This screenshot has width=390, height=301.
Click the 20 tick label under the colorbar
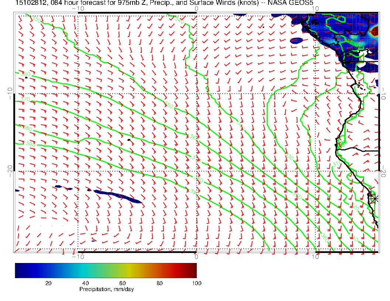[48, 283]
